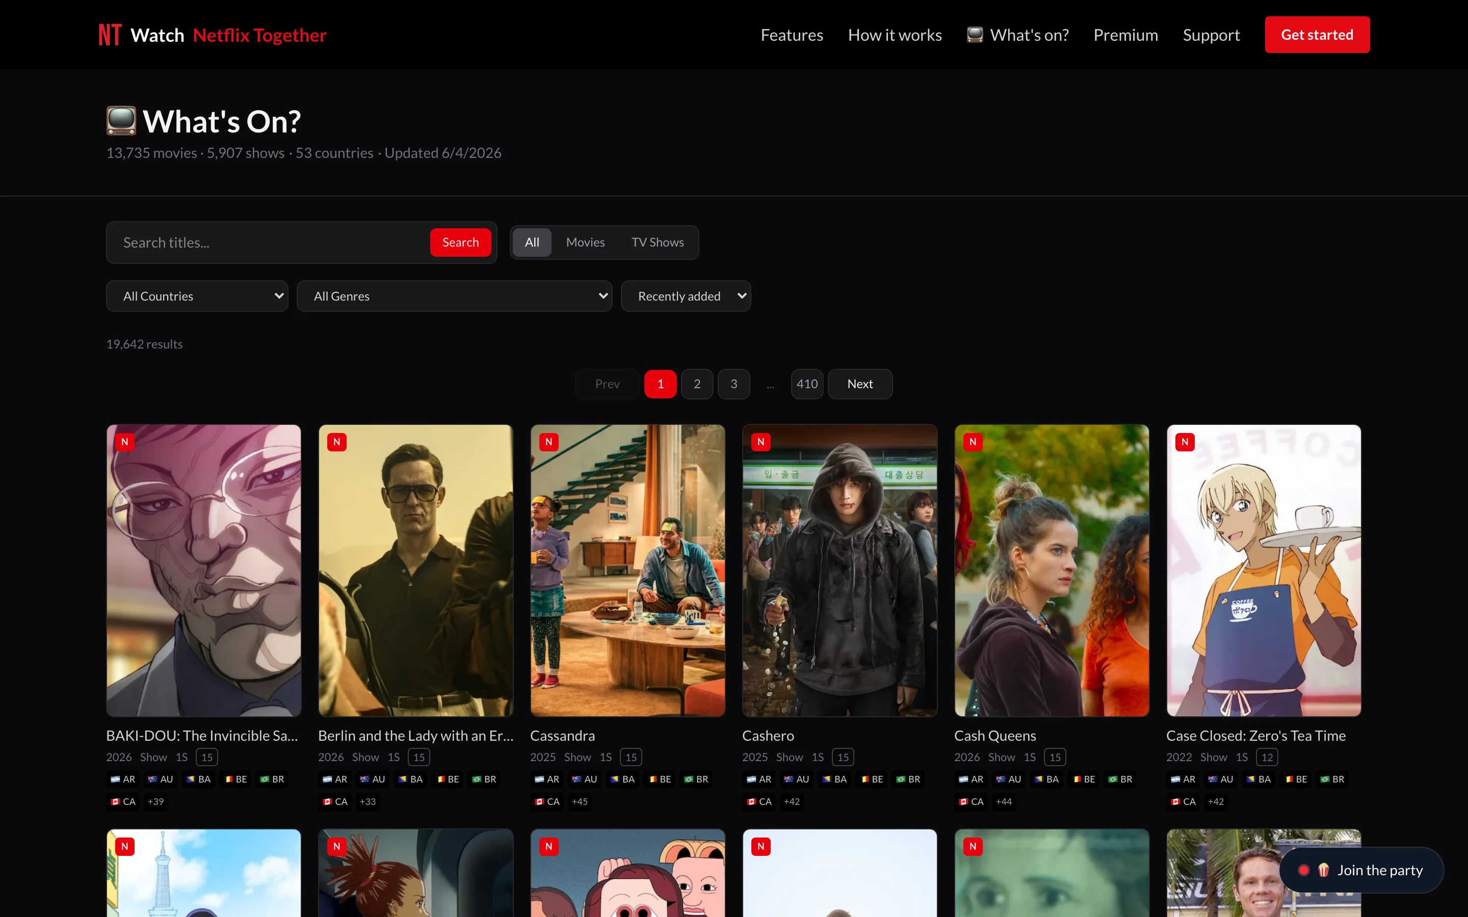Jump to last page 410
The height and width of the screenshot is (917, 1468).
tap(807, 384)
